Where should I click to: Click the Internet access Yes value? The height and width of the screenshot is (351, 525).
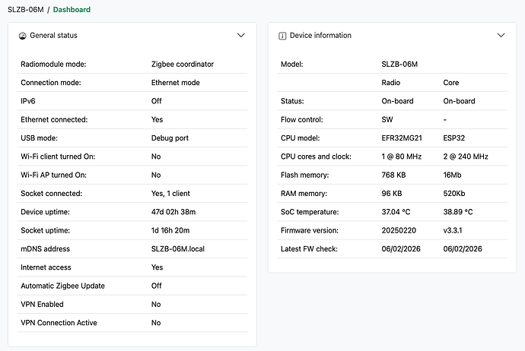[157, 267]
